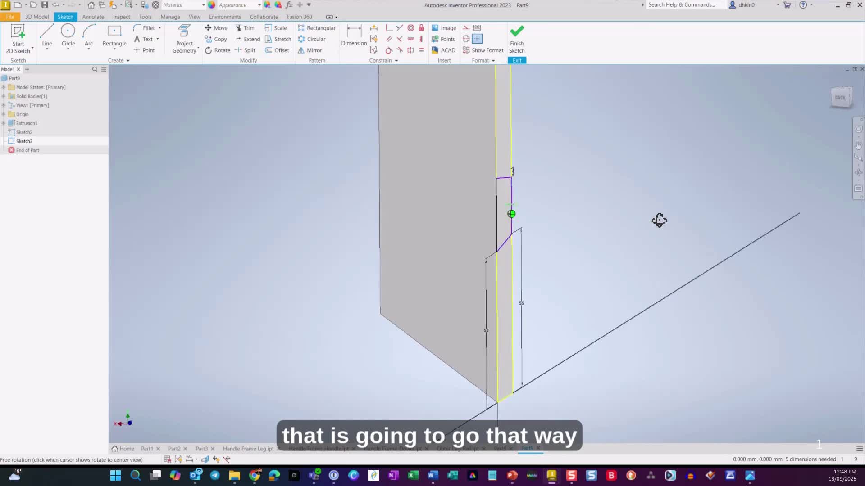865x486 pixels.
Task: Choose the Mirror pattern tool
Action: (310, 50)
